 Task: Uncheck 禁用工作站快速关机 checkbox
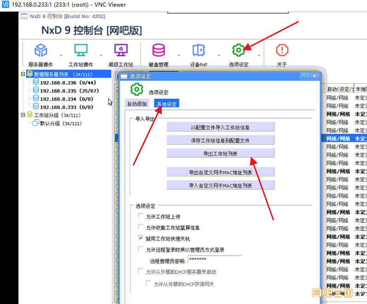(x=140, y=238)
